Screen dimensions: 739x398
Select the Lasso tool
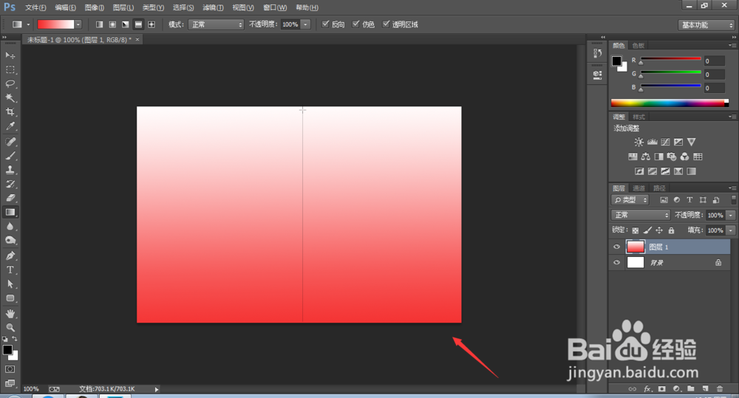click(10, 84)
